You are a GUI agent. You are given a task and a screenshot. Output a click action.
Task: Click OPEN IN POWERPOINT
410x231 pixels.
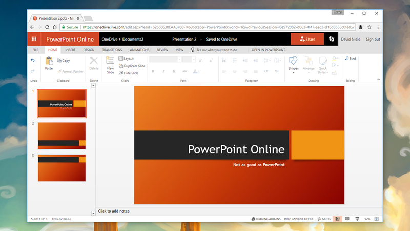click(268, 50)
